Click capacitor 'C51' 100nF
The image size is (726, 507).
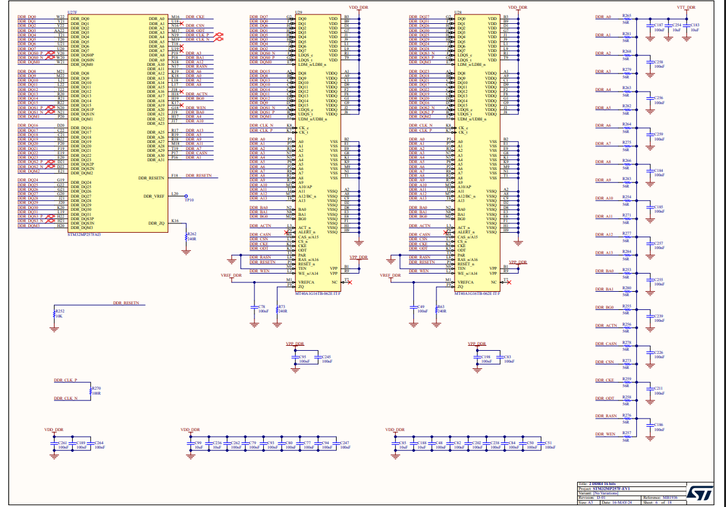click(x=541, y=444)
